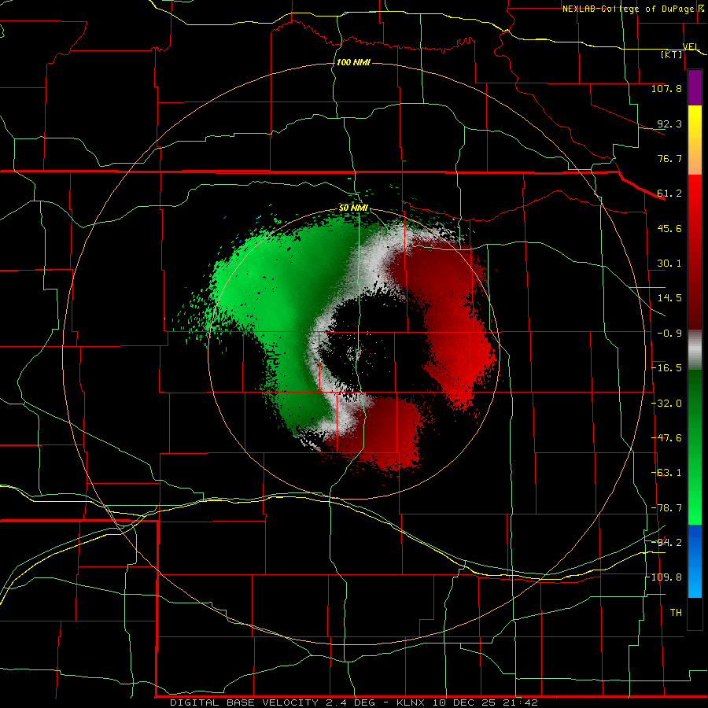708x708 pixels.
Task: Click the -78.7 velocity scale value
Action: click(666, 508)
